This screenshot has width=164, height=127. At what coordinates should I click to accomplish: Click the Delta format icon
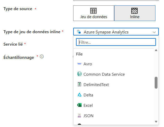pyautogui.click(x=79, y=95)
